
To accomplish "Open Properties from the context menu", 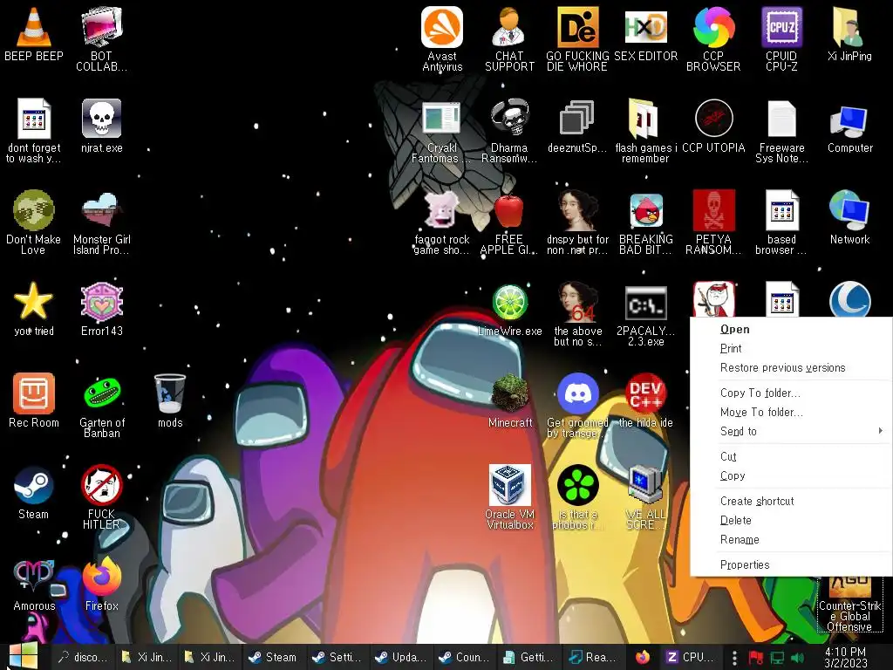I will pyautogui.click(x=792, y=565).
